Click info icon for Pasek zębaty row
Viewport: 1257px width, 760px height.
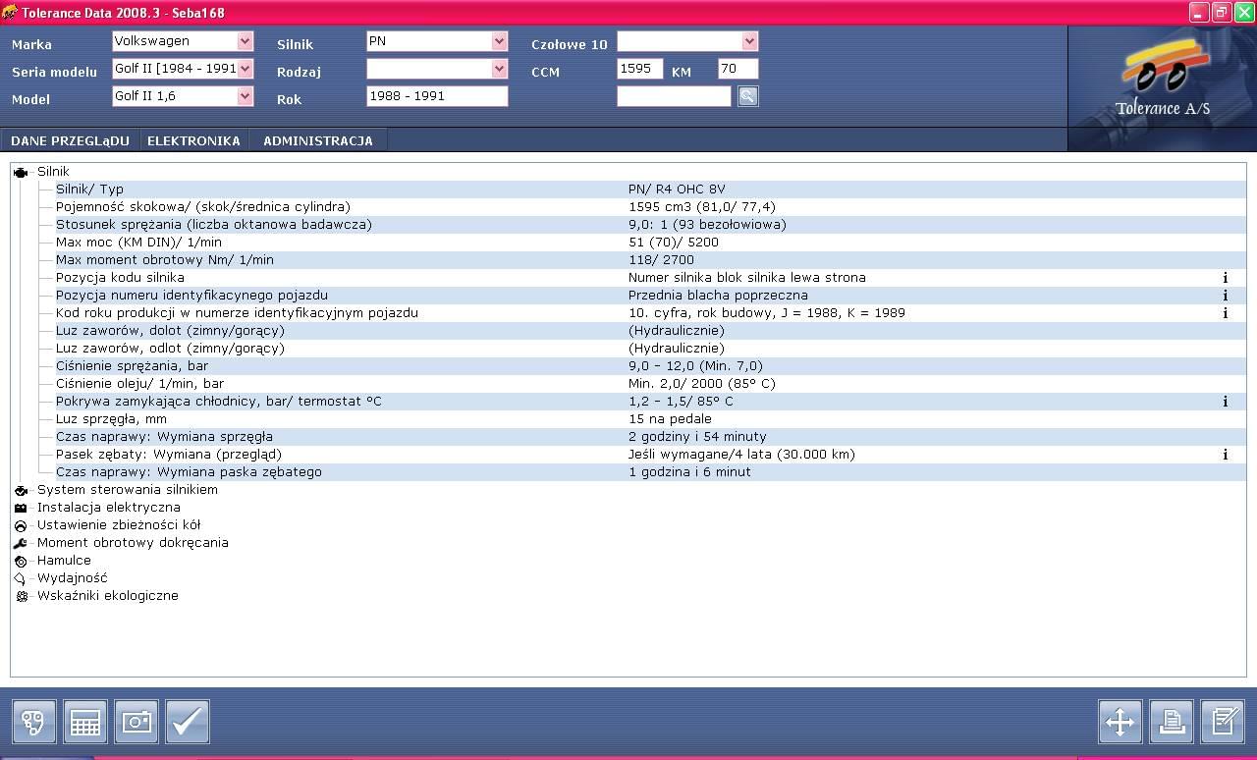(x=1226, y=455)
